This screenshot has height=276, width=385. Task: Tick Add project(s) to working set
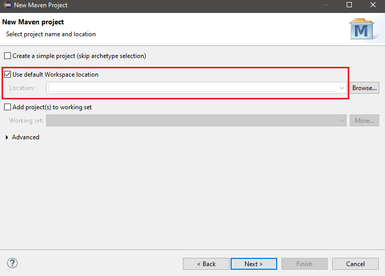pos(7,107)
